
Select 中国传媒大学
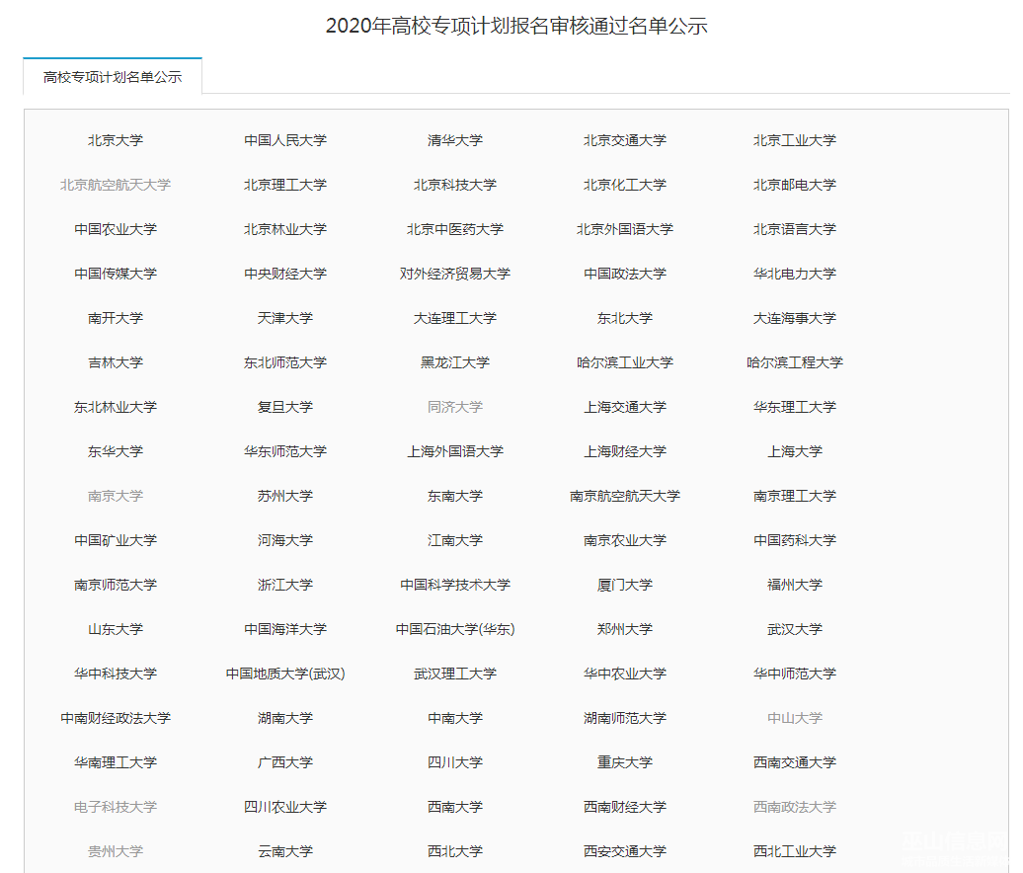(116, 274)
